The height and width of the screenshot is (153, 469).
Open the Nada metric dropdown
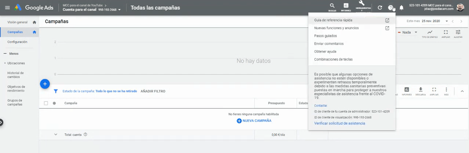408,32
